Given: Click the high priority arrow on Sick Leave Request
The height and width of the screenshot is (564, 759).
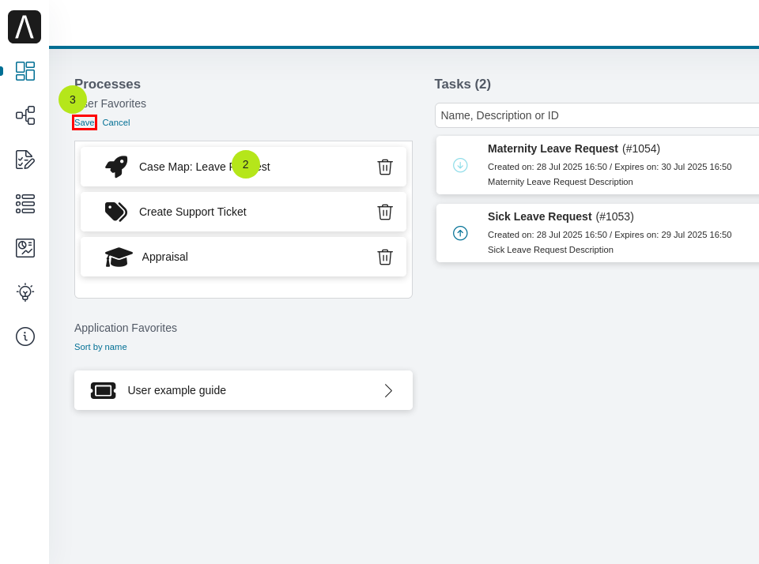Looking at the screenshot, I should click(460, 234).
